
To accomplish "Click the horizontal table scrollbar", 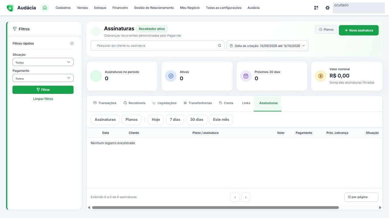I will pos(215,208).
